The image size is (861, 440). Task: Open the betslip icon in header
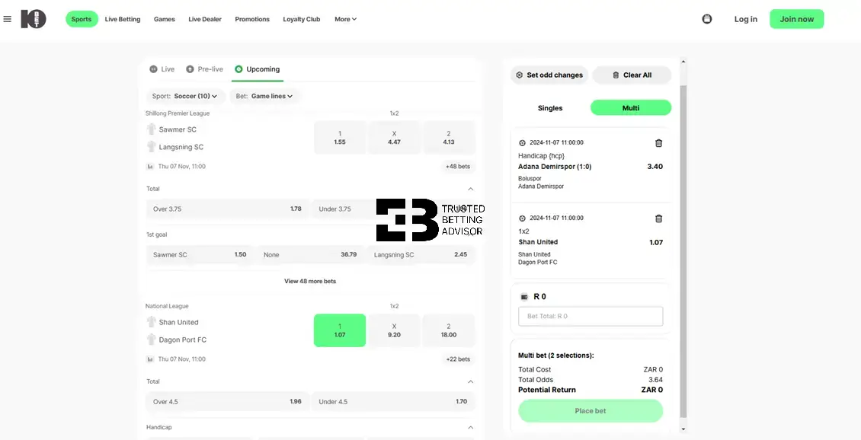point(706,19)
